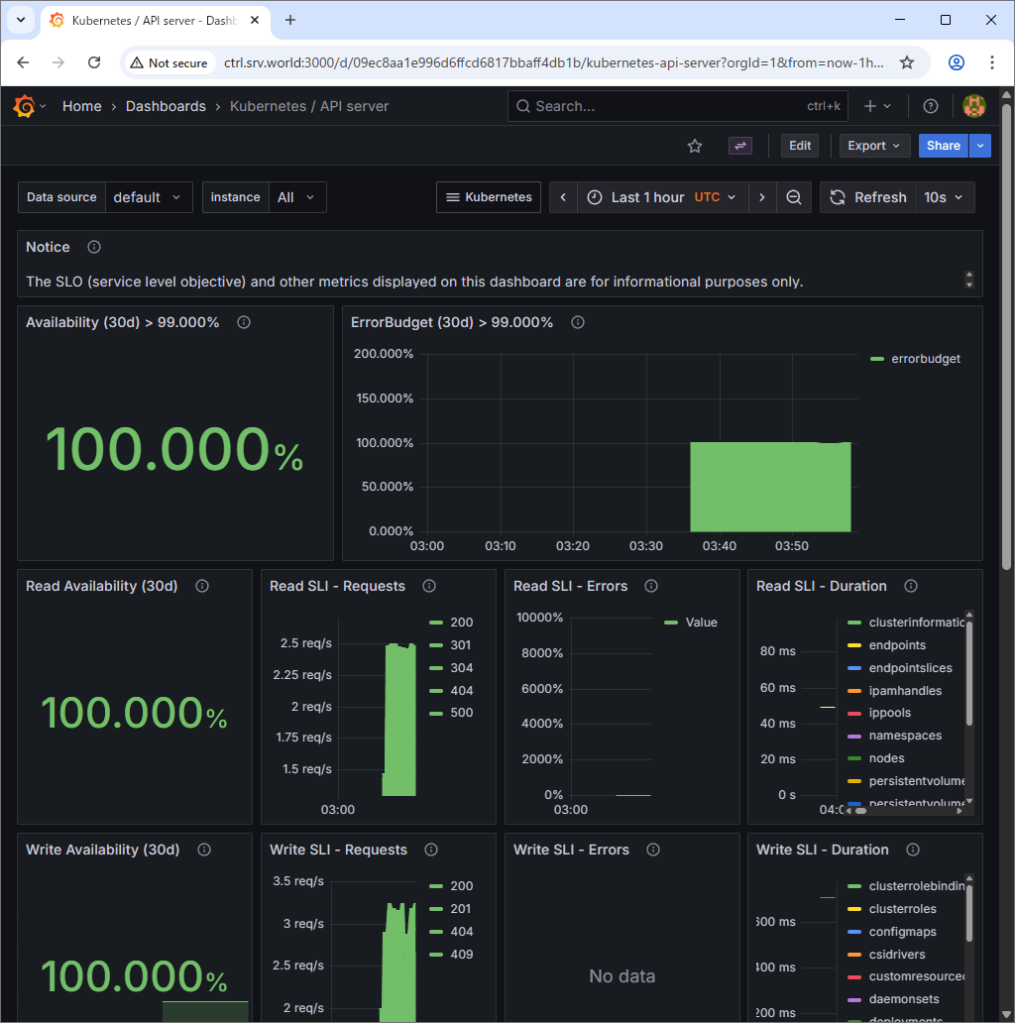This screenshot has width=1015, height=1023.
Task: Toggle the endpoints series in Read SLI Duration
Action: pos(897,645)
